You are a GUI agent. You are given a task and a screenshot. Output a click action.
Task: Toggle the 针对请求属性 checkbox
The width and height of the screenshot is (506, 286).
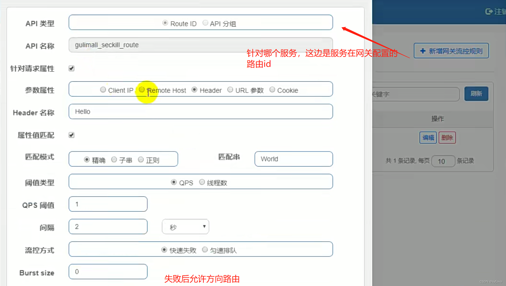[x=71, y=68]
